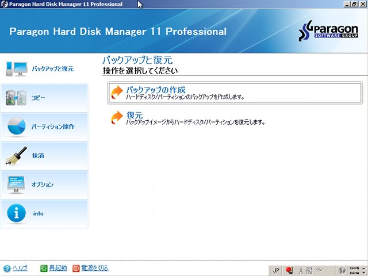Viewport: 368px width, 276px height.
Task: Click the green 再起動 restart icon
Action: [x=44, y=269]
